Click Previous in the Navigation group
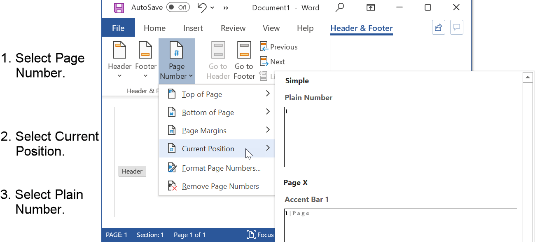The width and height of the screenshot is (535, 242). [x=279, y=47]
